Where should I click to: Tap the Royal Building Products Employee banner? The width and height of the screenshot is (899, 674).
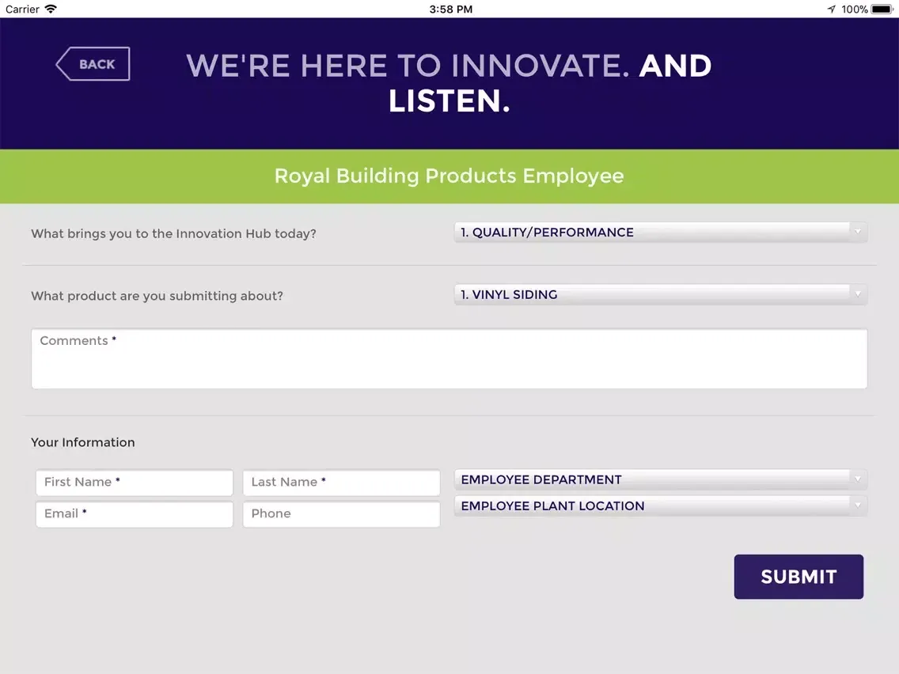pos(449,176)
